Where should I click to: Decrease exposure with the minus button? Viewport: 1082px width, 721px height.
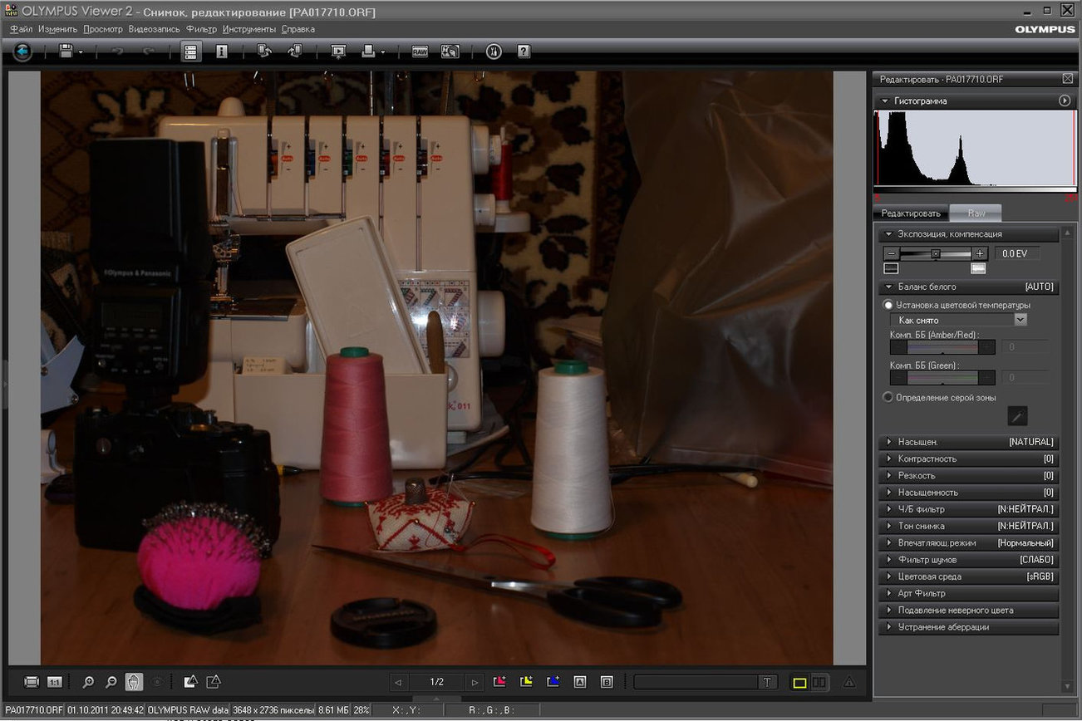point(891,253)
